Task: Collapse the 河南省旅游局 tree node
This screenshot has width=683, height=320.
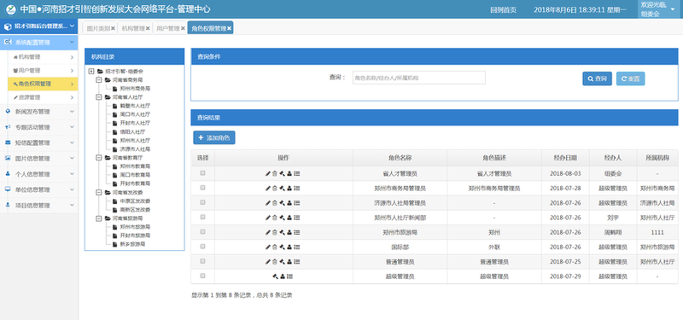Action: (99, 218)
